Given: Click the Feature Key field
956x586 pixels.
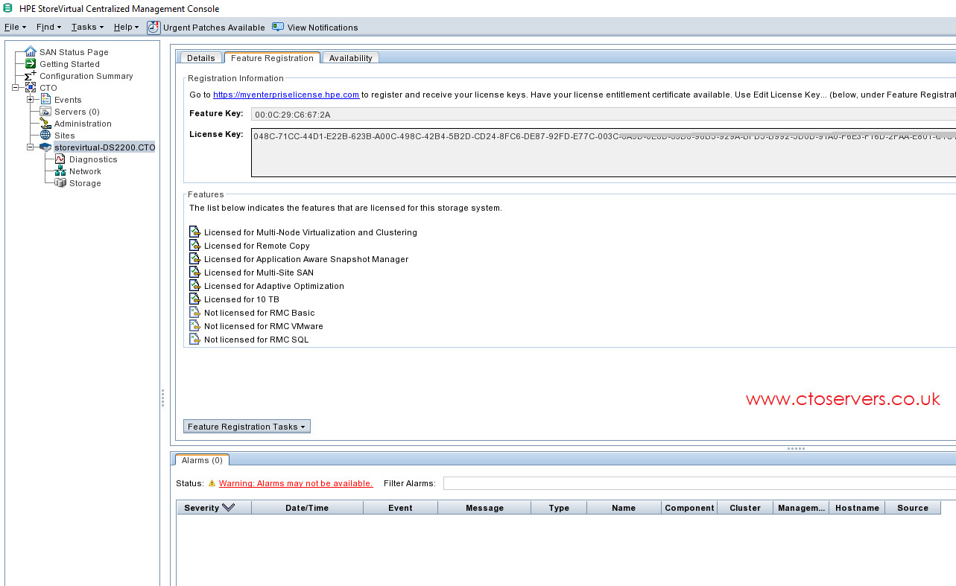Looking at the screenshot, I should [604, 115].
